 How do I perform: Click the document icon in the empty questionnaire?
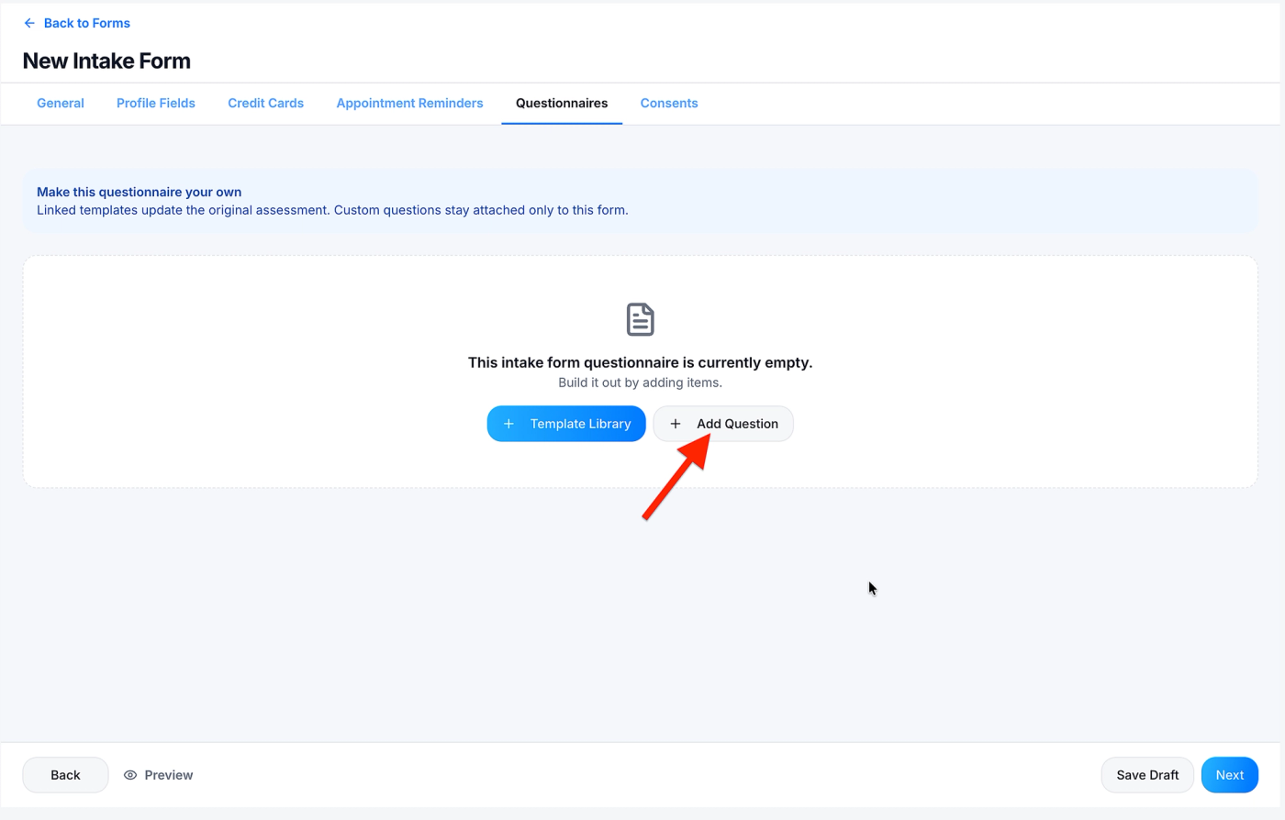(641, 319)
